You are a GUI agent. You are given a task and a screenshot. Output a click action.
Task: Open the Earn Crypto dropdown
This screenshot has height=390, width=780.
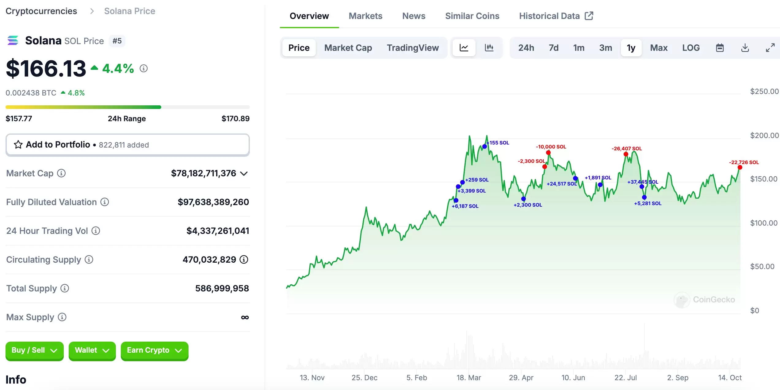point(154,351)
